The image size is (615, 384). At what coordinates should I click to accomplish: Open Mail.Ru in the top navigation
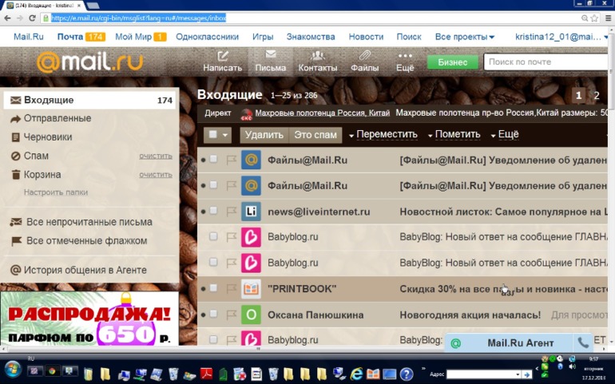click(29, 37)
